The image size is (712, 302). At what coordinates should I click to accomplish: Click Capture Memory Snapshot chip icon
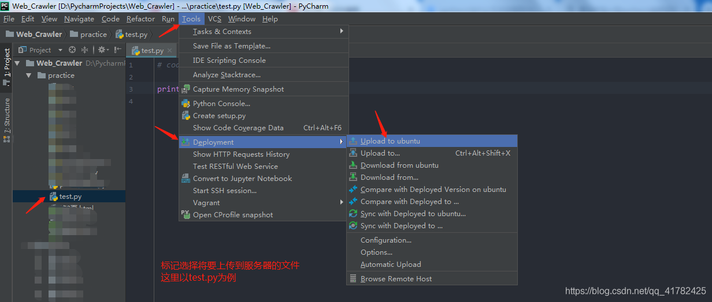tap(186, 89)
